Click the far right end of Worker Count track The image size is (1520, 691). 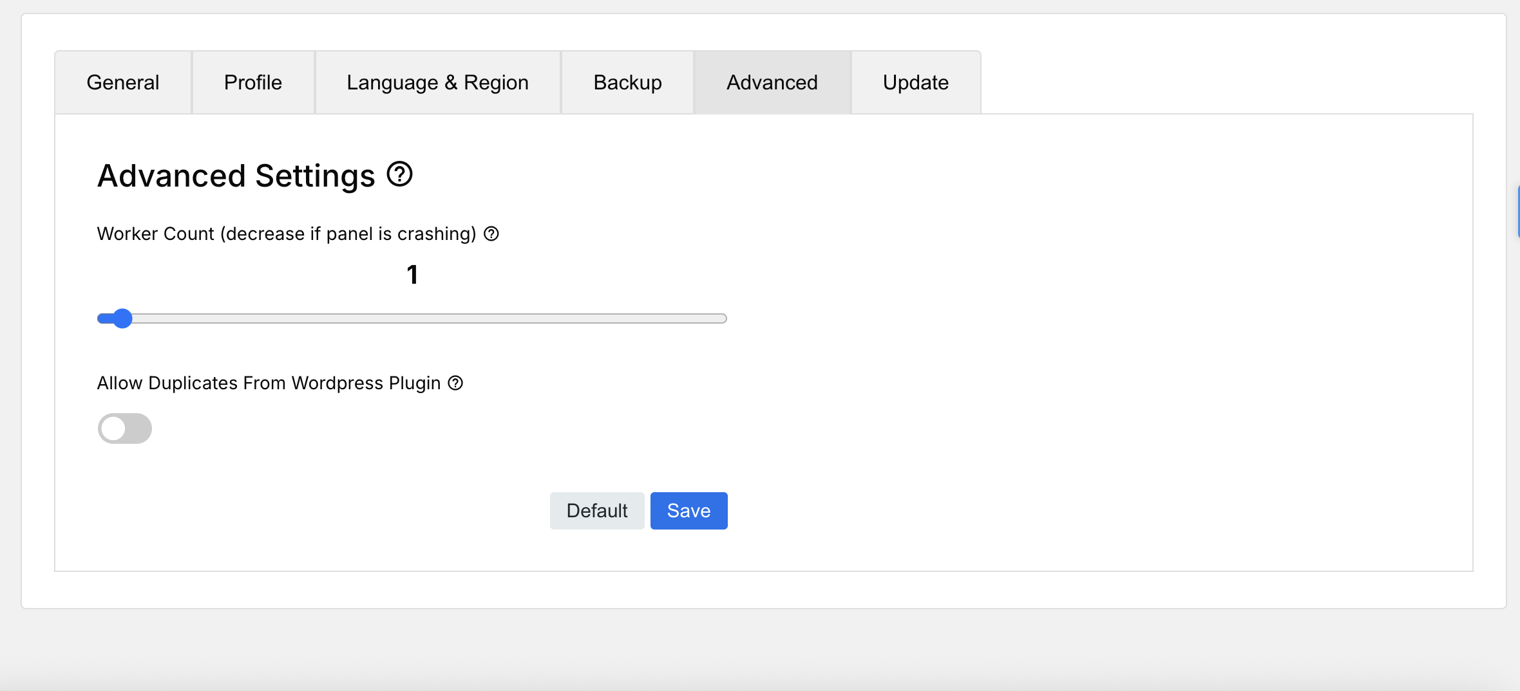pyautogui.click(x=723, y=318)
